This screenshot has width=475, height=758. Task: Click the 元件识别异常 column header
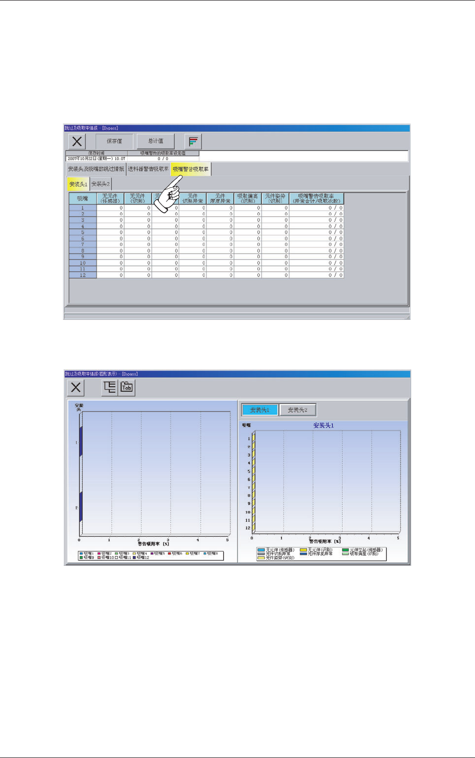[193, 198]
